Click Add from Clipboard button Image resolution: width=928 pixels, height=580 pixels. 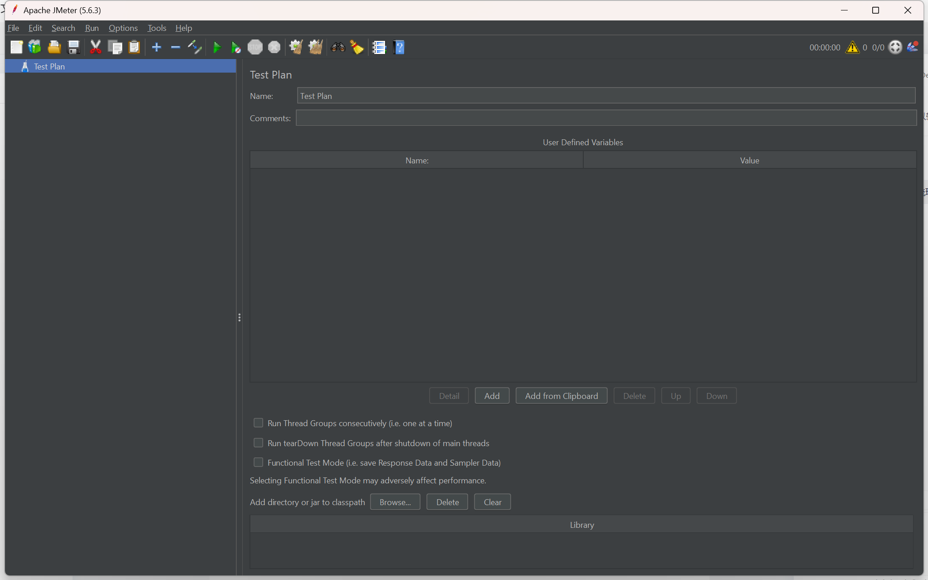tap(561, 396)
